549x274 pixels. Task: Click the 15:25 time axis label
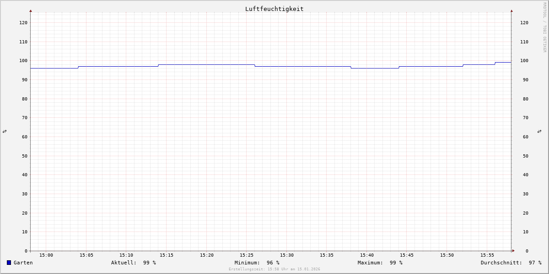tap(247, 255)
